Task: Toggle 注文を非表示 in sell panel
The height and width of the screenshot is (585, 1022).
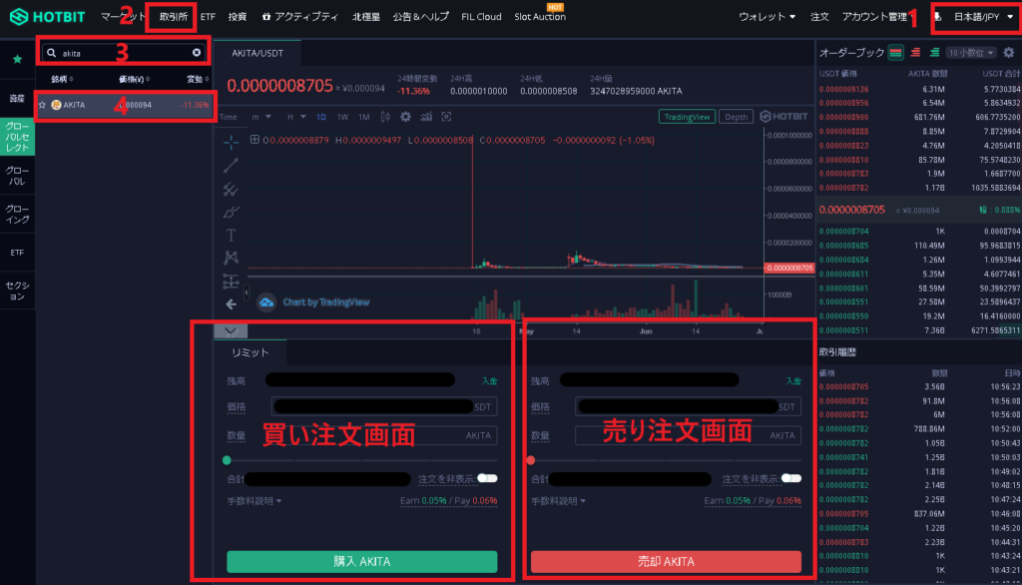Action: (791, 479)
